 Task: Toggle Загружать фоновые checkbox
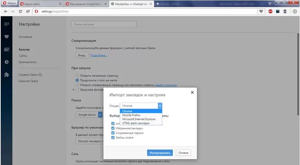click(x=77, y=90)
